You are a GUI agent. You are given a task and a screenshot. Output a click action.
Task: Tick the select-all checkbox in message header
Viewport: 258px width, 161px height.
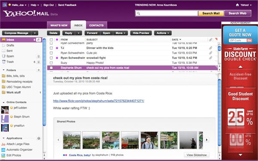(x=51, y=40)
